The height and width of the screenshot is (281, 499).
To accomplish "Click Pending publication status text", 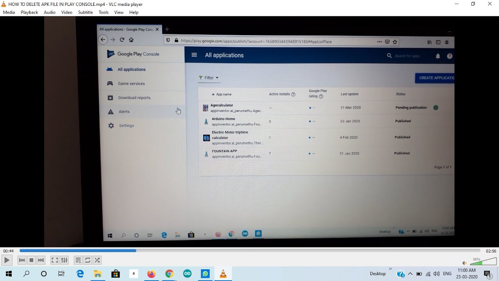I will (x=411, y=108).
